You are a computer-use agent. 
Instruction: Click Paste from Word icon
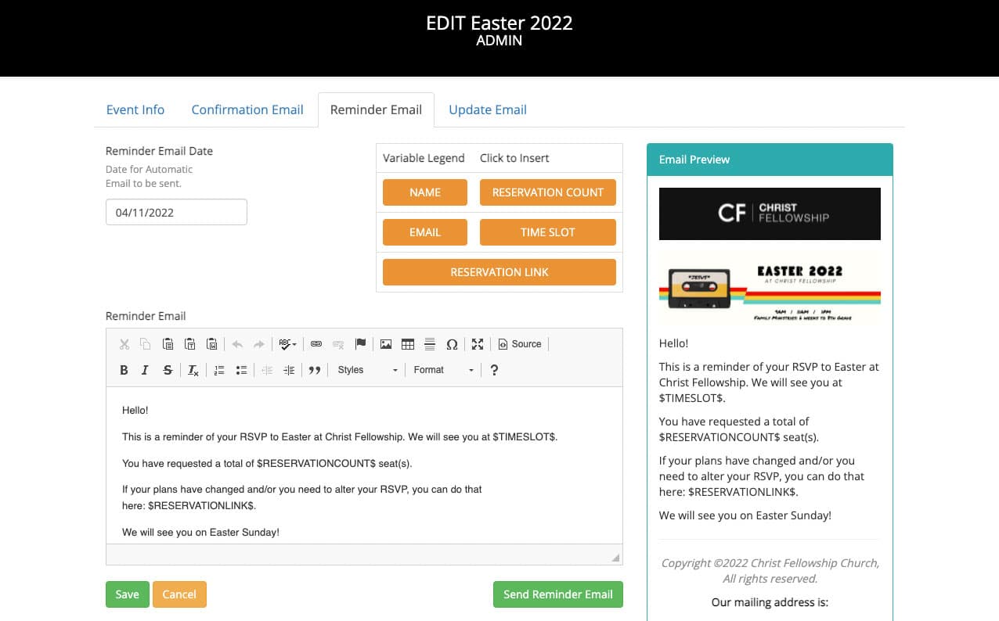tap(211, 344)
